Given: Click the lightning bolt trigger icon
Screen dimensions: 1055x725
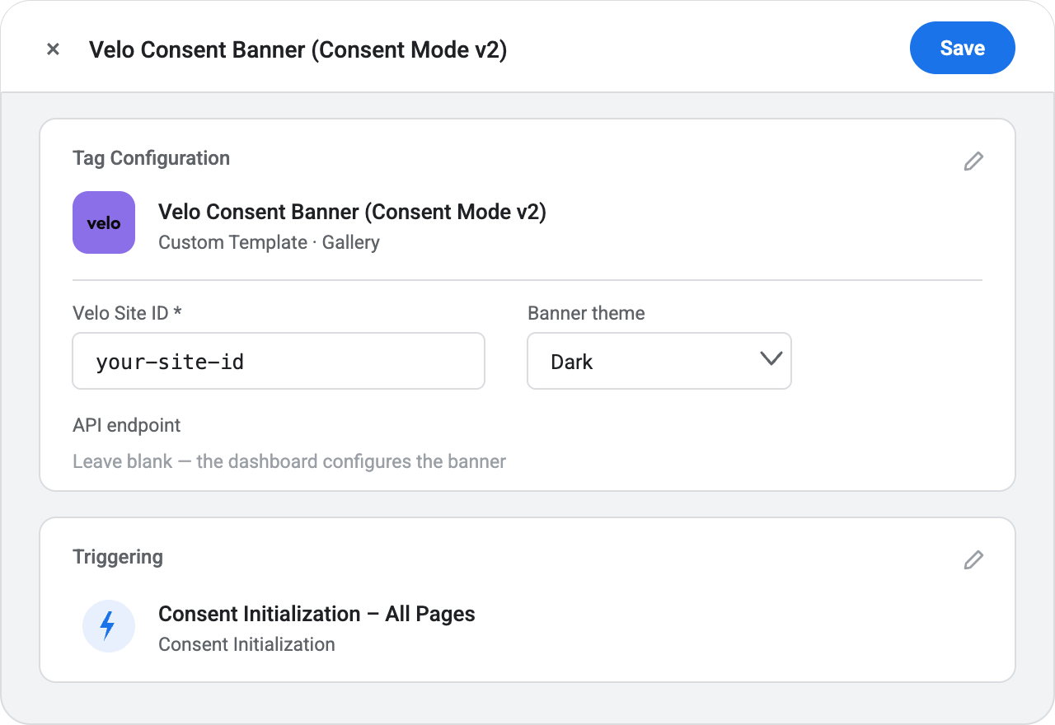Looking at the screenshot, I should coord(108,626).
